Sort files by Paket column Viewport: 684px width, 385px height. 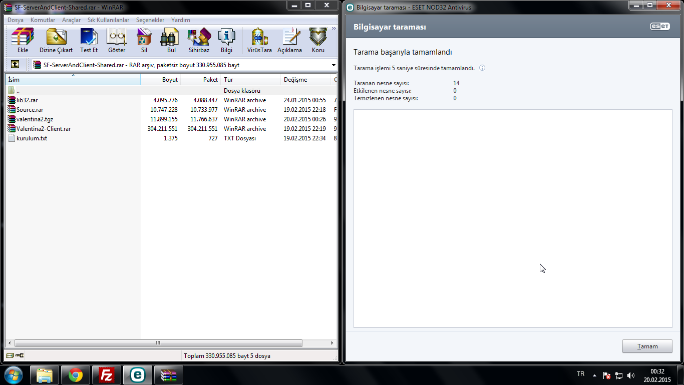pyautogui.click(x=201, y=80)
